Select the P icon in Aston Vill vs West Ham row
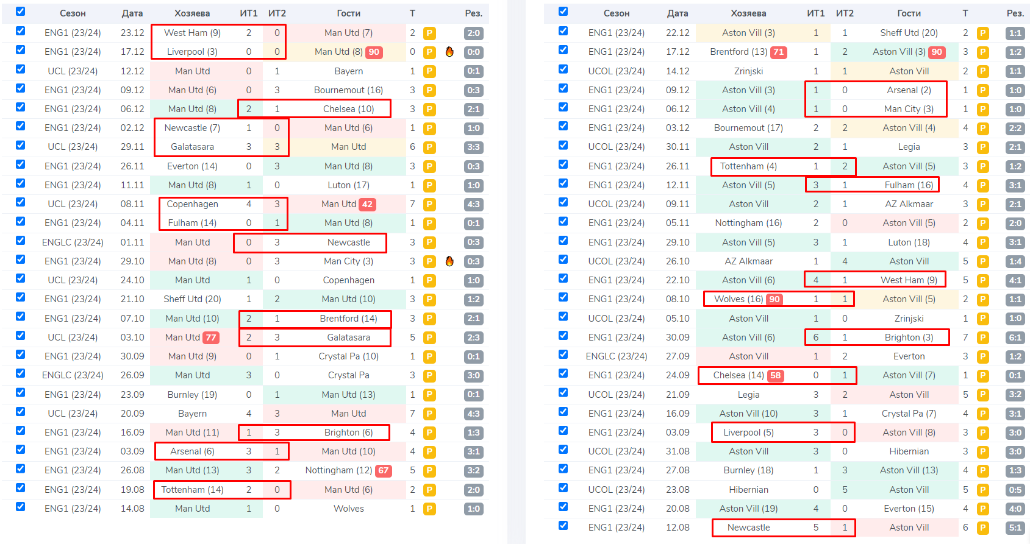Screen dimensions: 1030x544 click(983, 280)
